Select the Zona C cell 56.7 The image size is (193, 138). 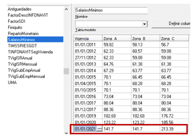[174, 45]
